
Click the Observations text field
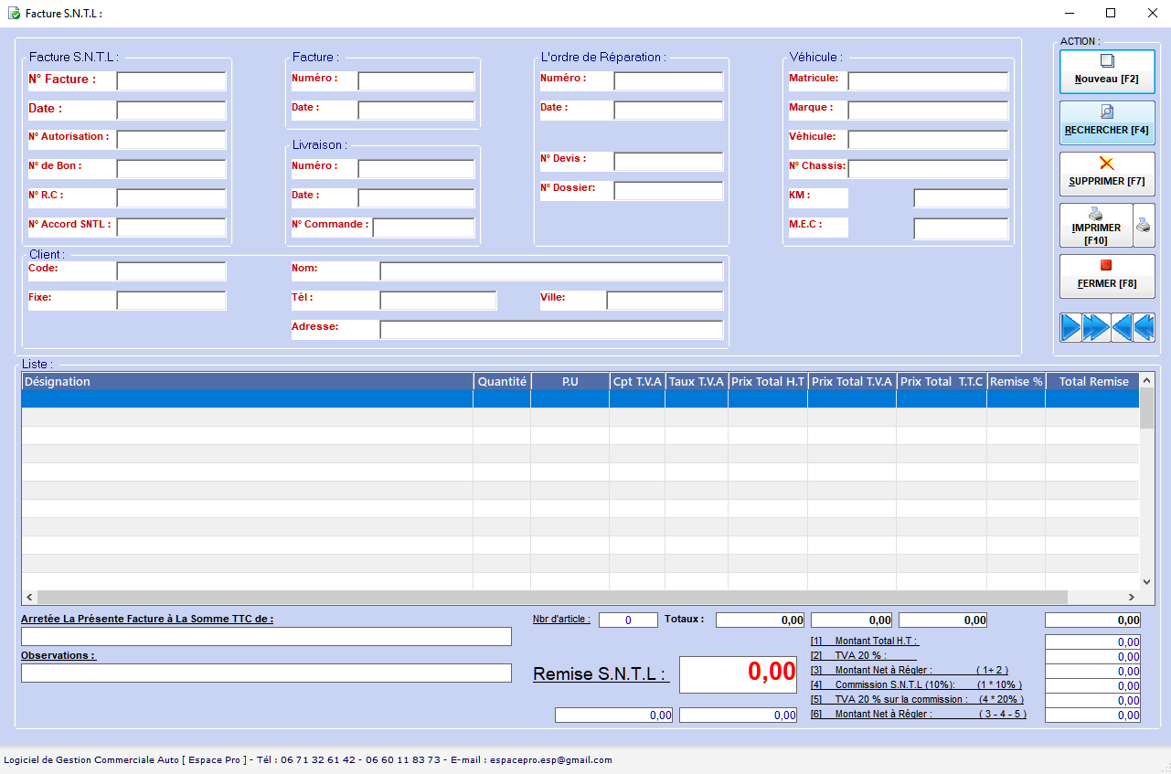tap(266, 673)
